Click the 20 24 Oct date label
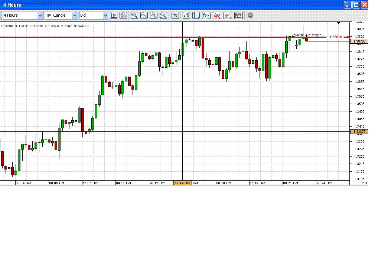The height and width of the screenshot is (255, 378). (x=324, y=183)
